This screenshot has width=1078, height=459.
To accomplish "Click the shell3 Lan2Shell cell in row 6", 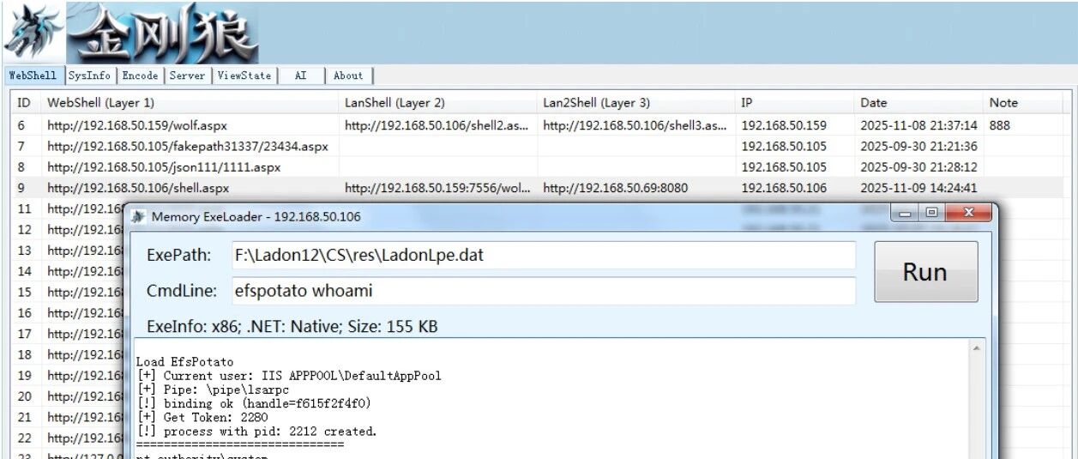I will tap(635, 125).
